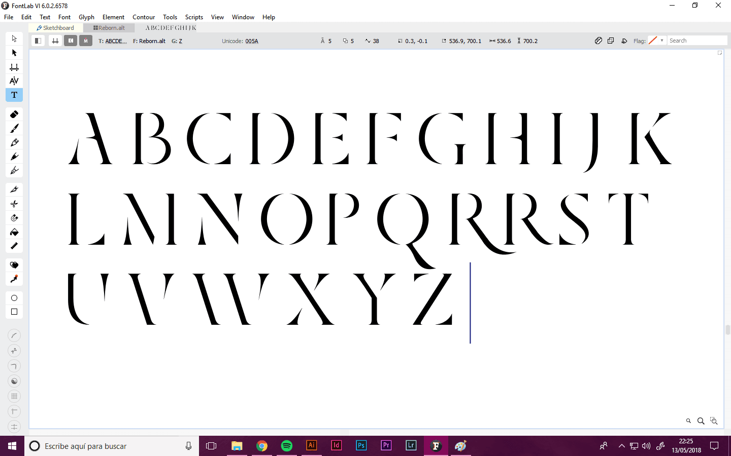Click the vertical scrollbar handle at right edge
Viewport: 731px width, 456px height.
coord(727,330)
